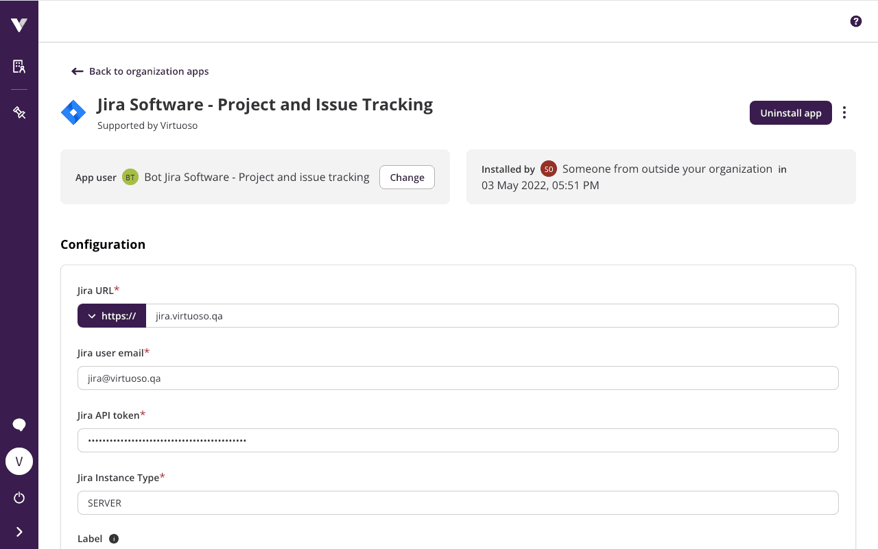Expand the sidebar with the chevron arrow
The height and width of the screenshot is (549, 878).
19,531
